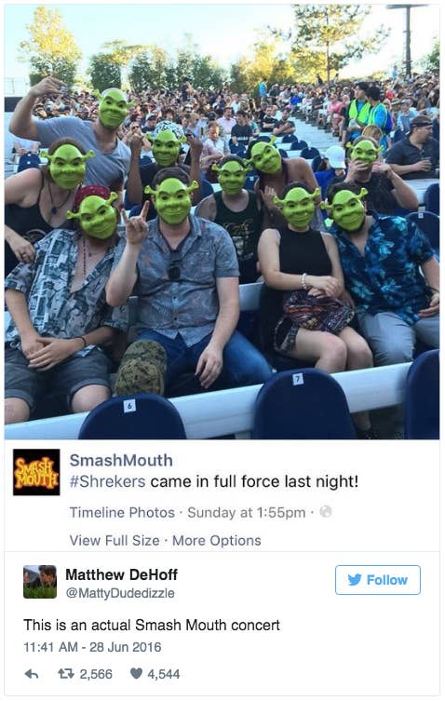Open the @MattyDudedizzle handle
The image size is (445, 701).
pyautogui.click(x=120, y=593)
